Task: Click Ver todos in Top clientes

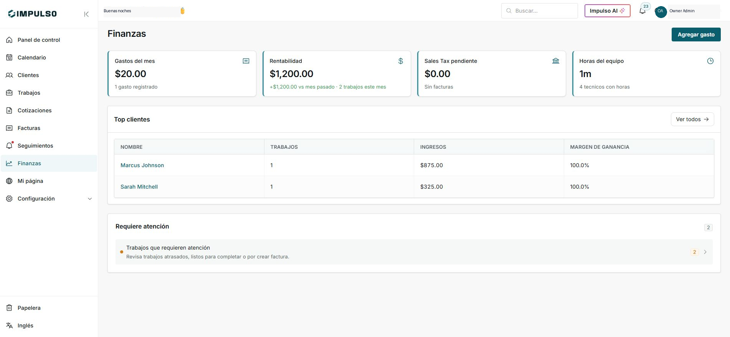Action: point(692,119)
